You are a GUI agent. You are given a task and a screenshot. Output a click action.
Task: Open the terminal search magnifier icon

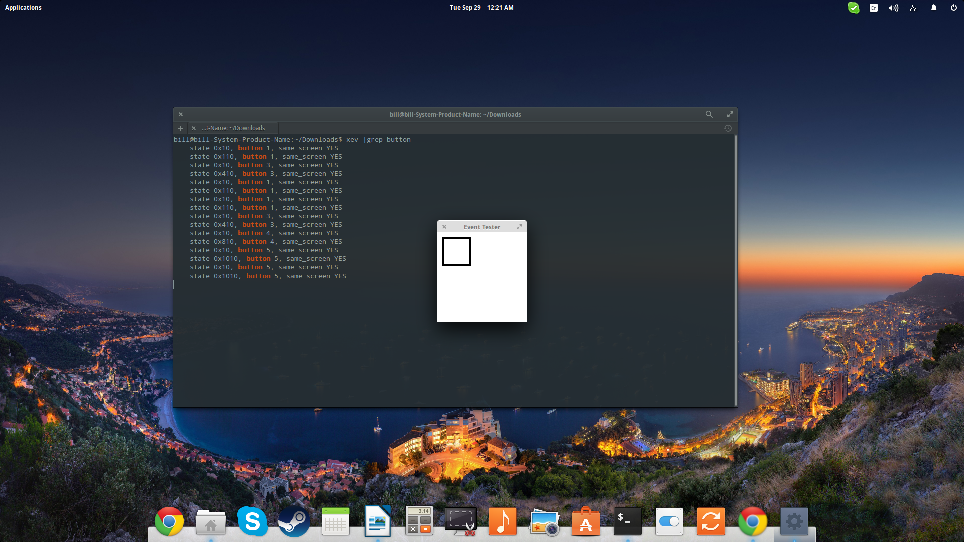point(709,114)
